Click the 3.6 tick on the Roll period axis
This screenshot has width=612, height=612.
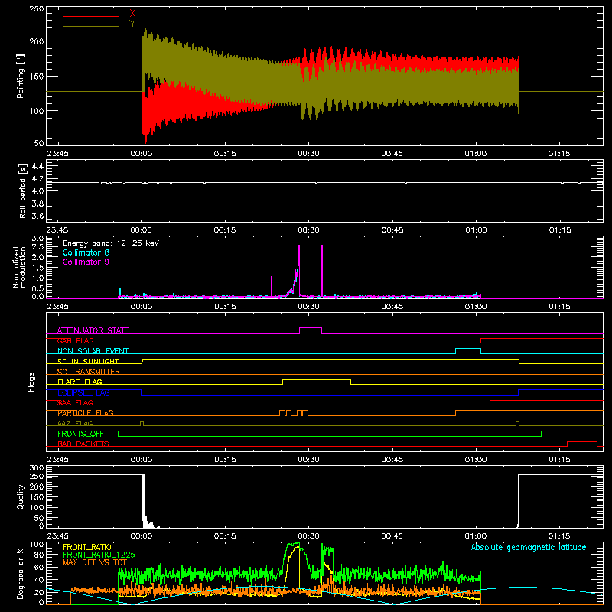click(37, 216)
